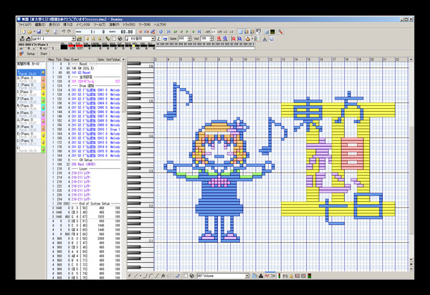Viewport: 430px width, 295px height.
Task: Select the curve draw tool in bottom toolbar
Action: (145, 276)
